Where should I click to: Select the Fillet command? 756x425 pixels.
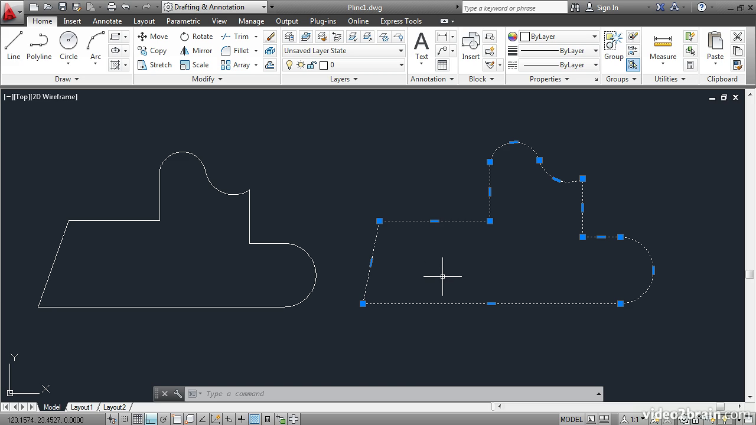(x=235, y=51)
